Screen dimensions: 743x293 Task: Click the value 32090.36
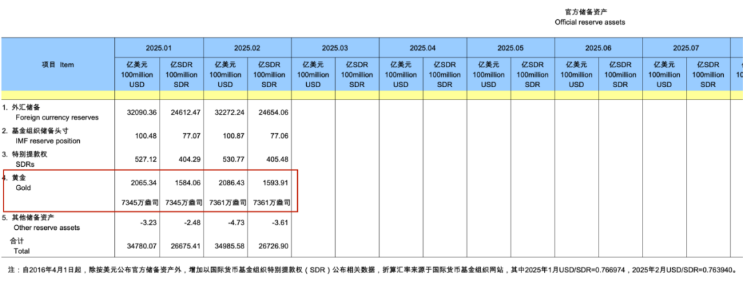[142, 113]
